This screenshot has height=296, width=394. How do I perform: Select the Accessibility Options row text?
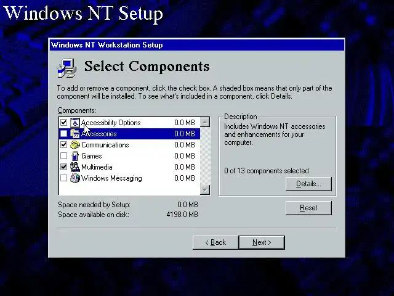pyautogui.click(x=111, y=123)
